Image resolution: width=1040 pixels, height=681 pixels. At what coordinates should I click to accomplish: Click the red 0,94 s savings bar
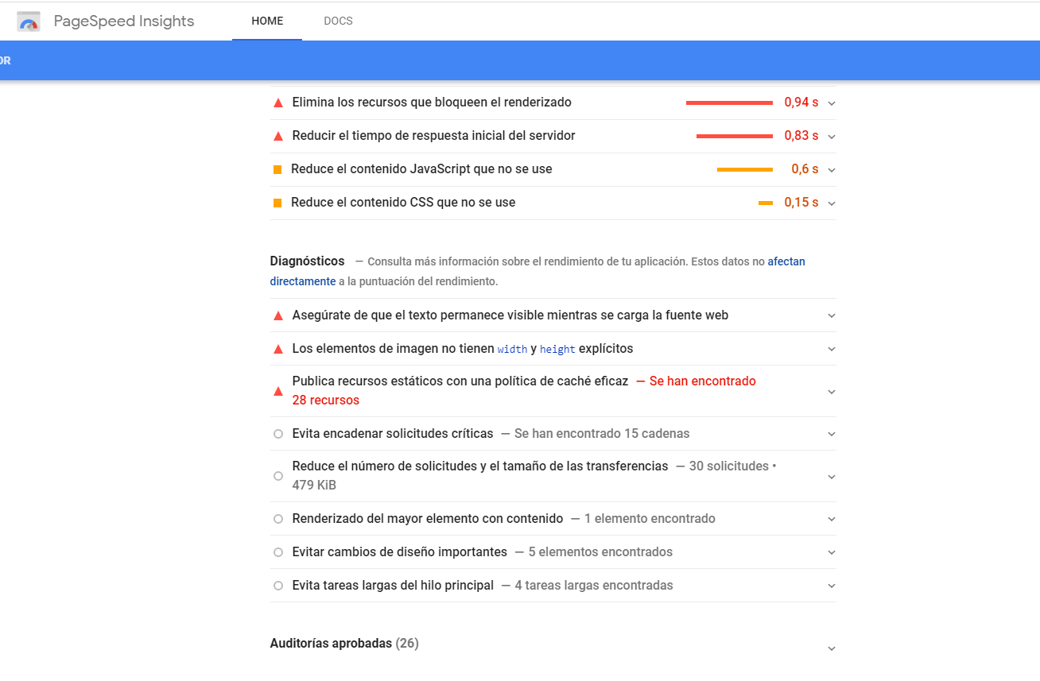point(729,103)
